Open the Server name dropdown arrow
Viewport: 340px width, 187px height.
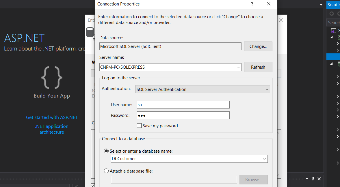[238, 67]
